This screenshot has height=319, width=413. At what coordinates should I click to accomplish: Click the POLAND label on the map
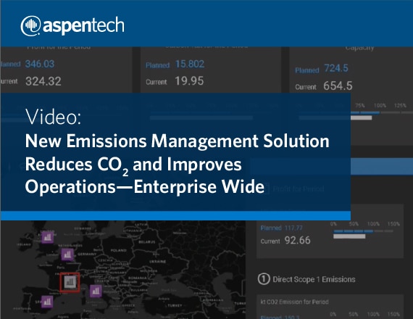tap(119, 250)
